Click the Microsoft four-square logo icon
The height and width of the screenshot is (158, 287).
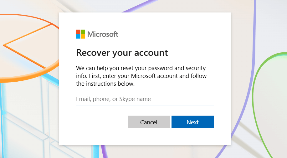click(x=80, y=34)
